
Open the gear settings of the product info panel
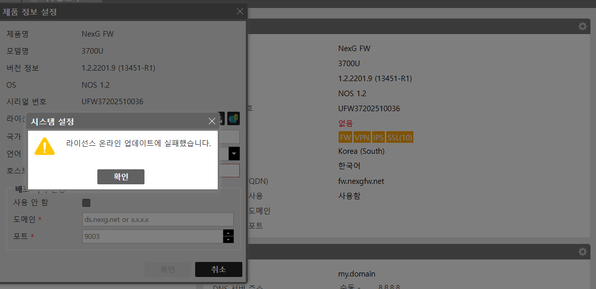coord(582,27)
